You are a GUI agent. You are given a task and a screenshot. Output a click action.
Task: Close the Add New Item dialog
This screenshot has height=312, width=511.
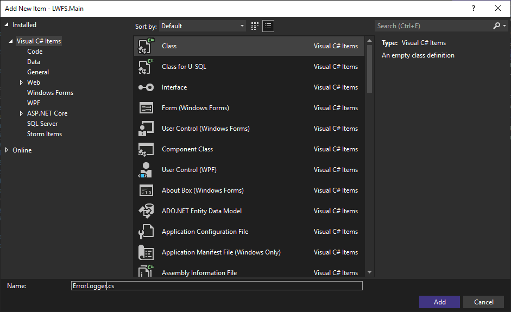tap(497, 9)
